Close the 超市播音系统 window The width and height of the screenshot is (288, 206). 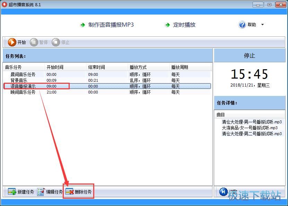[x=281, y=5]
